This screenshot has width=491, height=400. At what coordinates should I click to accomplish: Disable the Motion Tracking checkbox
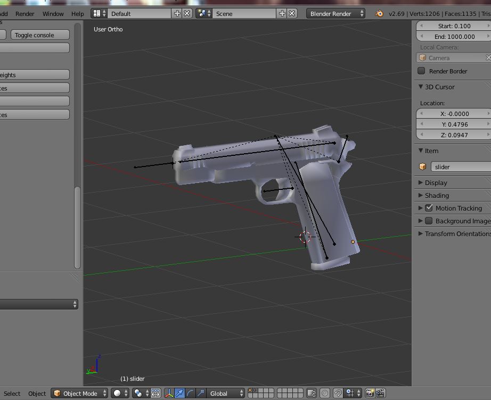pyautogui.click(x=429, y=209)
